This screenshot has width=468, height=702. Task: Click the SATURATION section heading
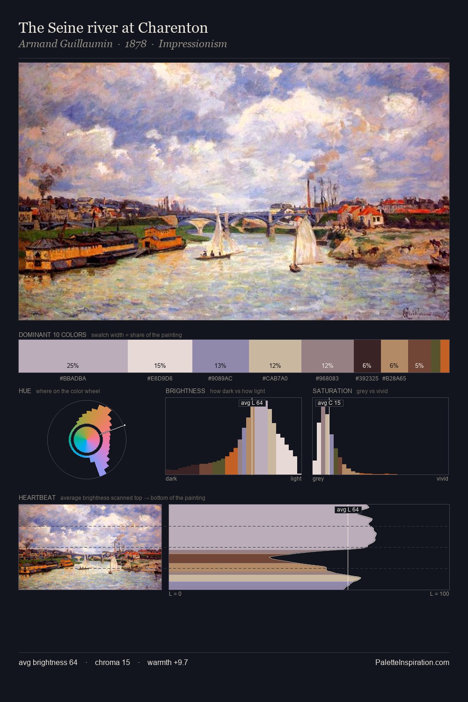point(332,391)
